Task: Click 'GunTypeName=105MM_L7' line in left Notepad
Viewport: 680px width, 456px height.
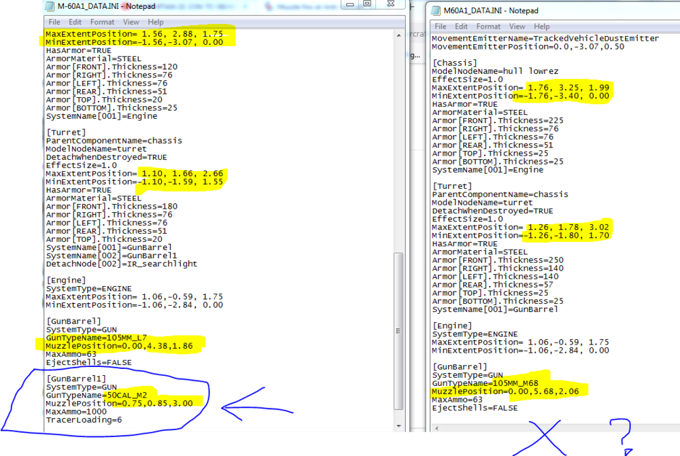Action: 97,338
